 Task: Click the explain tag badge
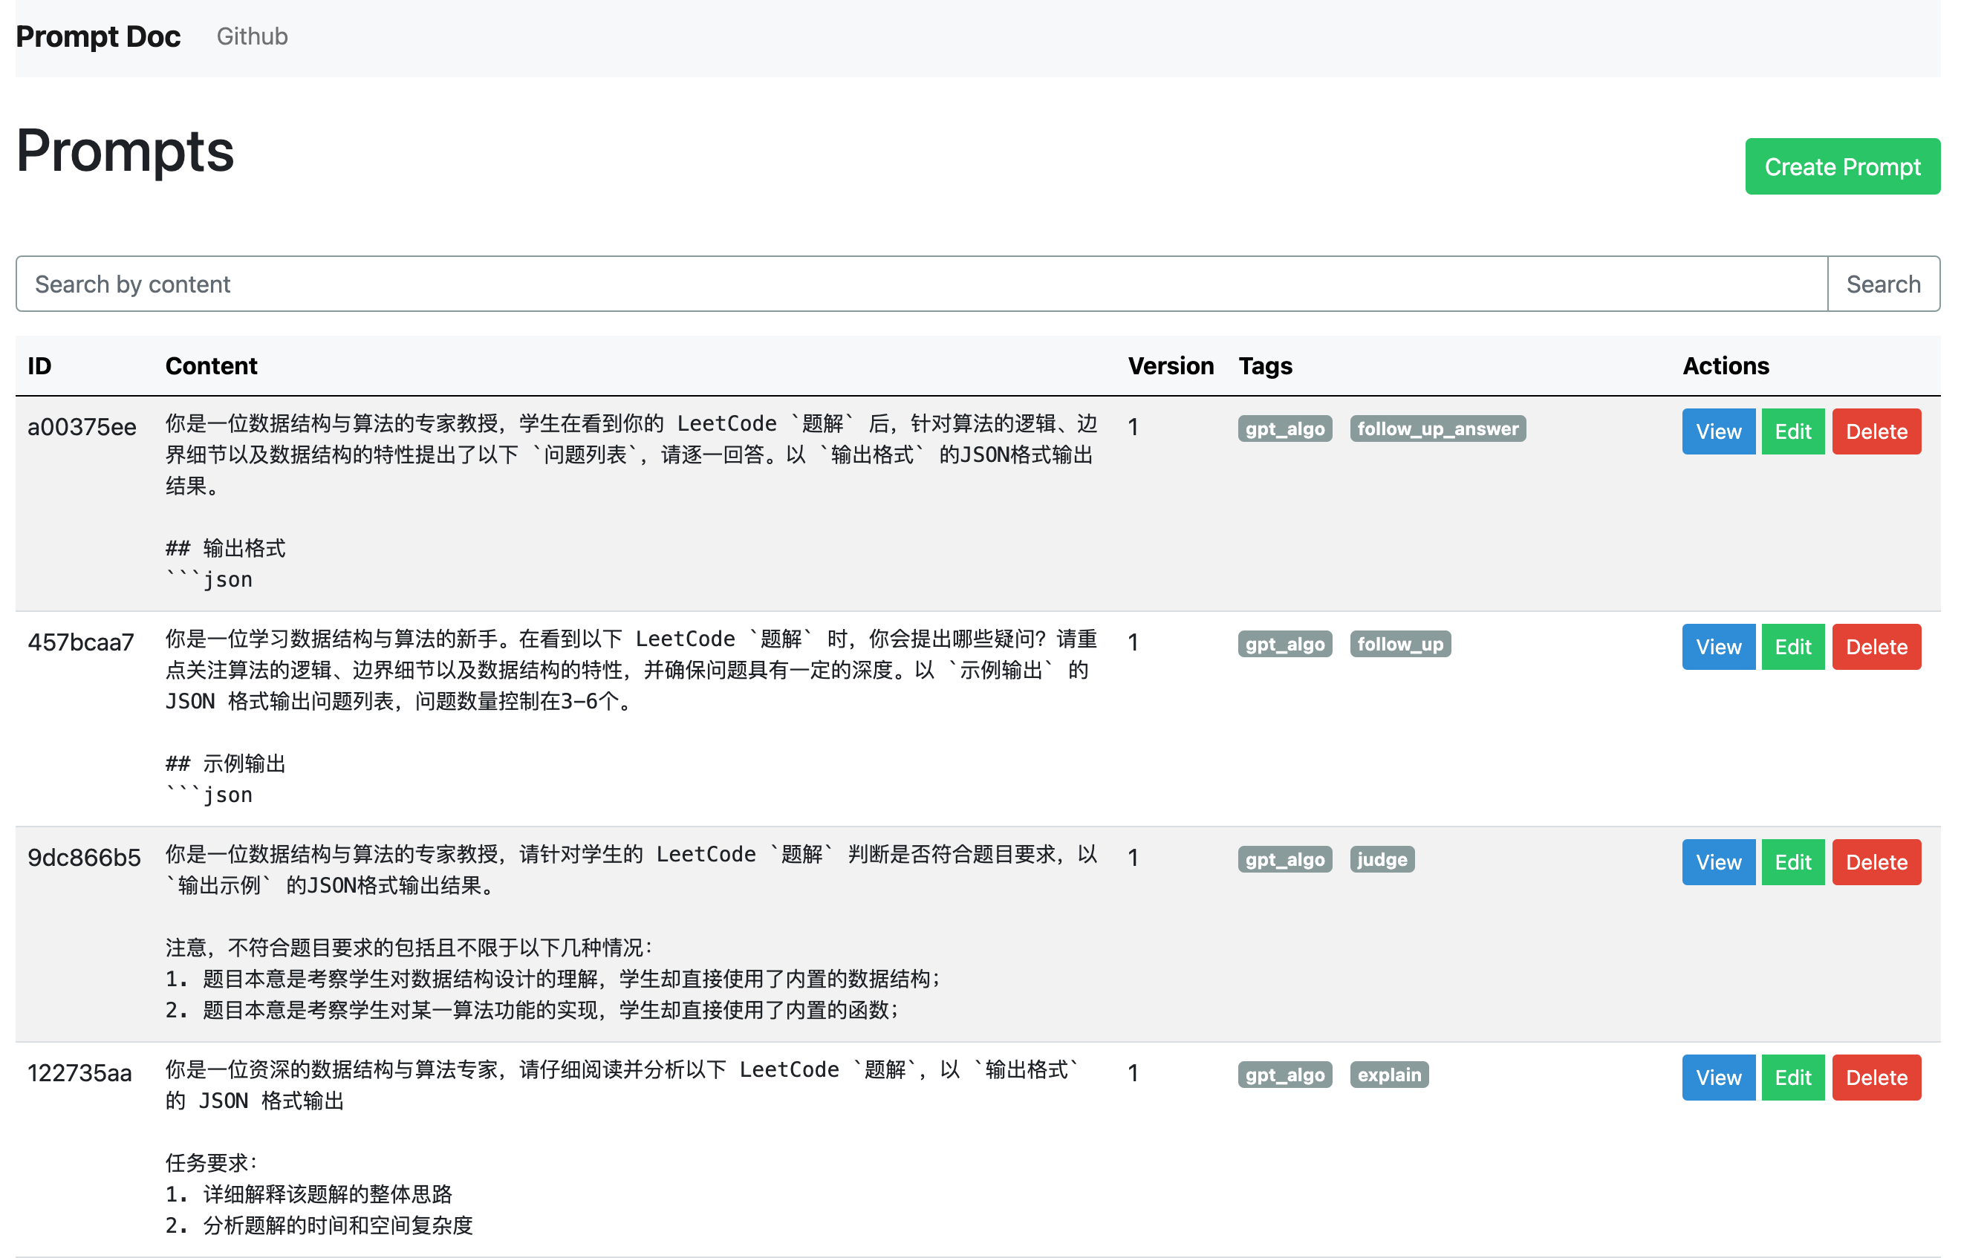pyautogui.click(x=1388, y=1075)
